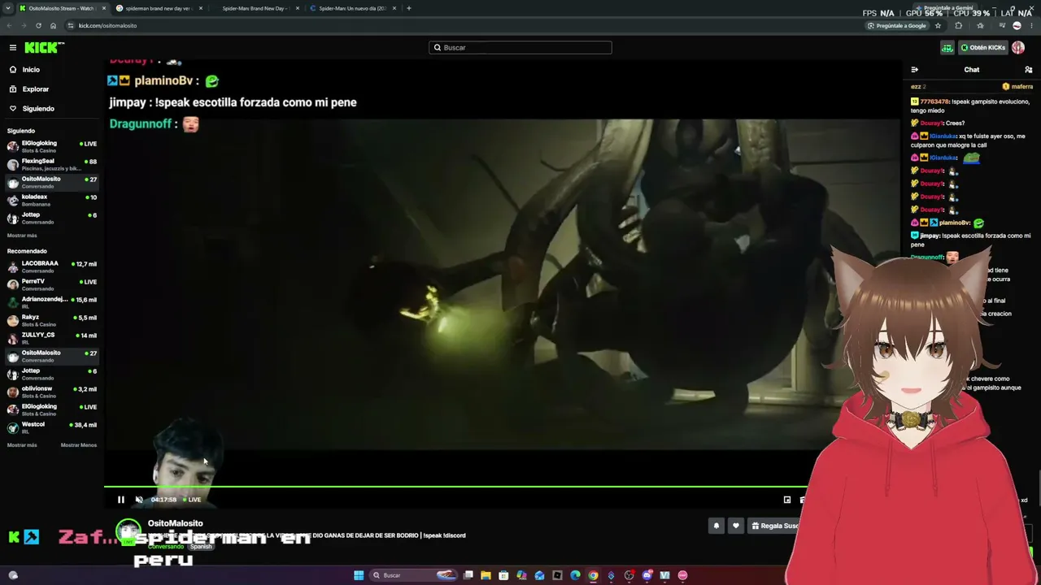Open the user profile avatar menu
The height and width of the screenshot is (585, 1041).
tap(1018, 48)
